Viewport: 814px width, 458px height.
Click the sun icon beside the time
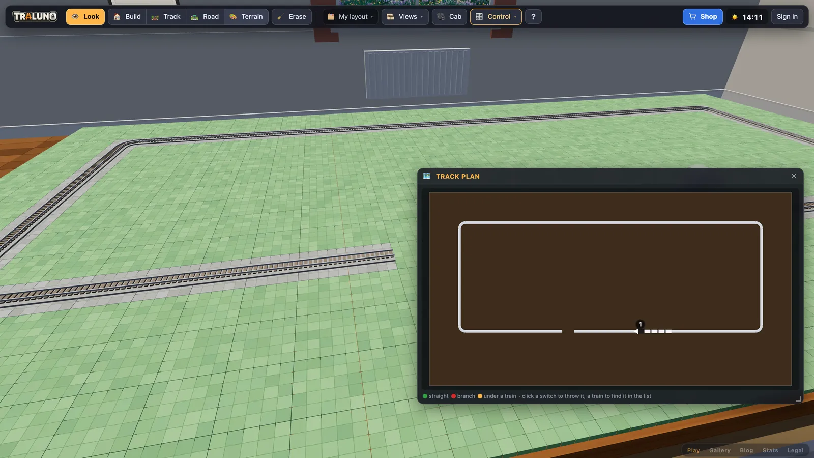point(735,17)
